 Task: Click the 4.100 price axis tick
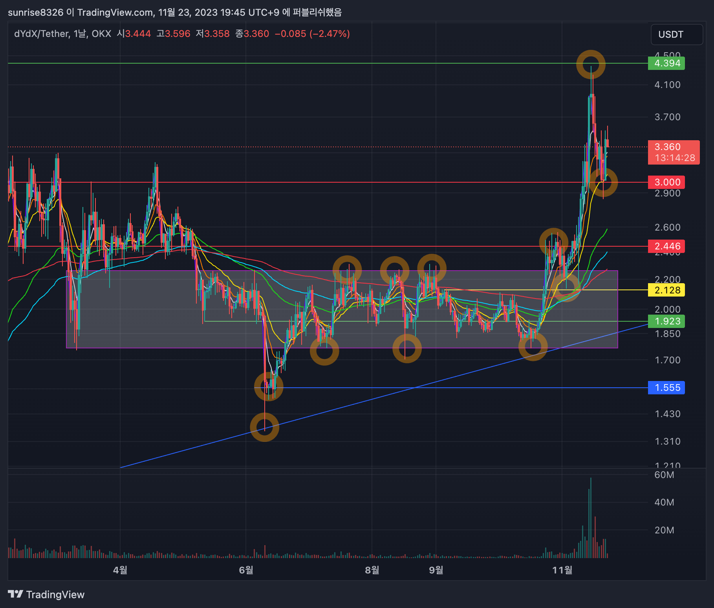667,85
